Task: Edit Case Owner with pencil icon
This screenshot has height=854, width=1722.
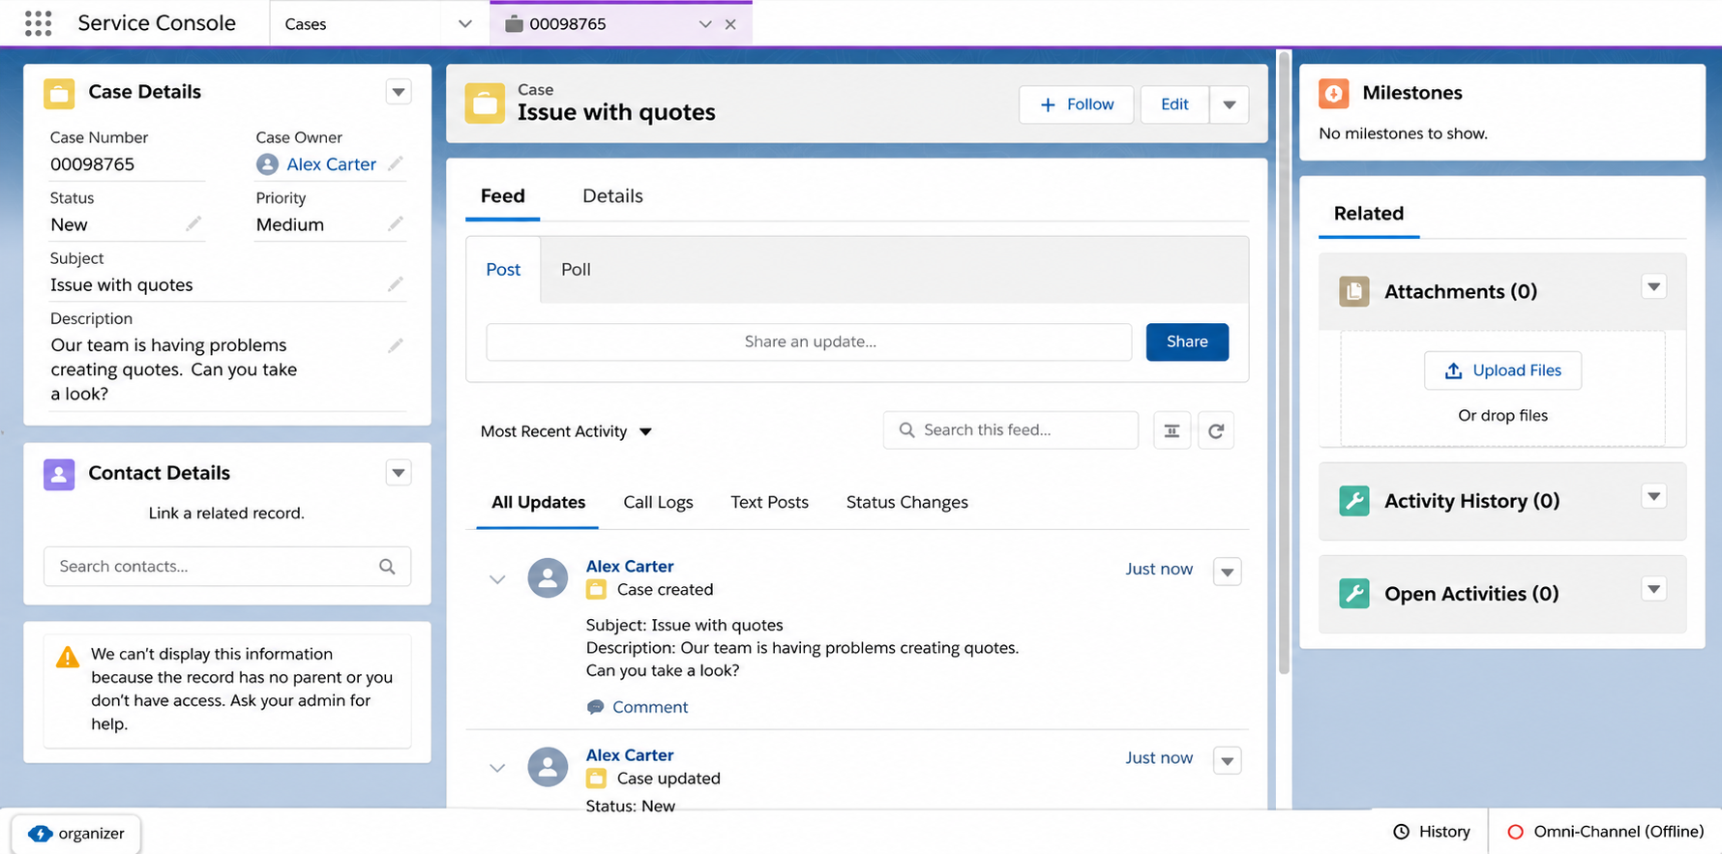Action: (x=395, y=164)
